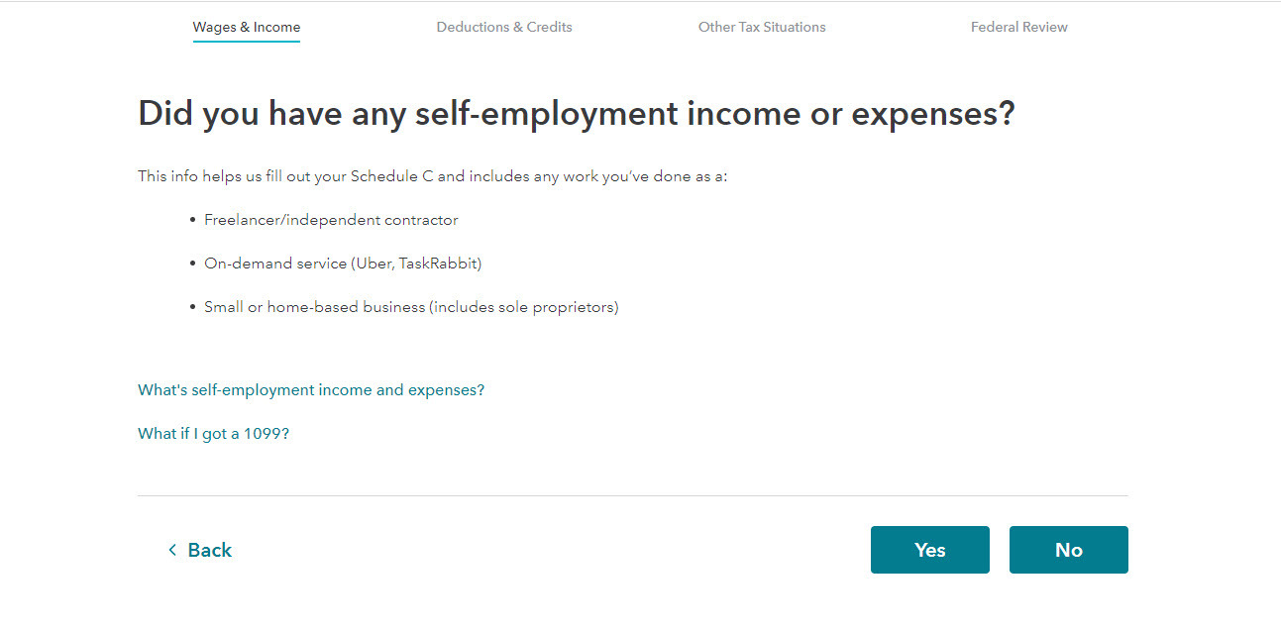Viewport: 1281px width, 634px height.
Task: Click the Schedule C description sentence
Action: tap(433, 176)
